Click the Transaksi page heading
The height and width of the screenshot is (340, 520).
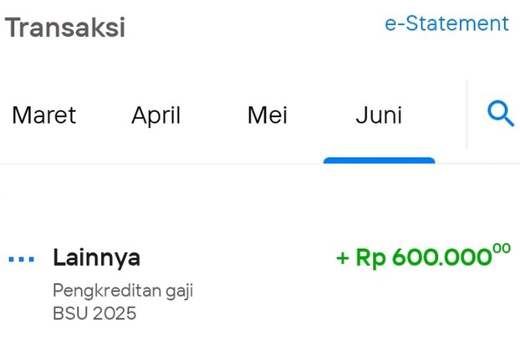click(65, 28)
